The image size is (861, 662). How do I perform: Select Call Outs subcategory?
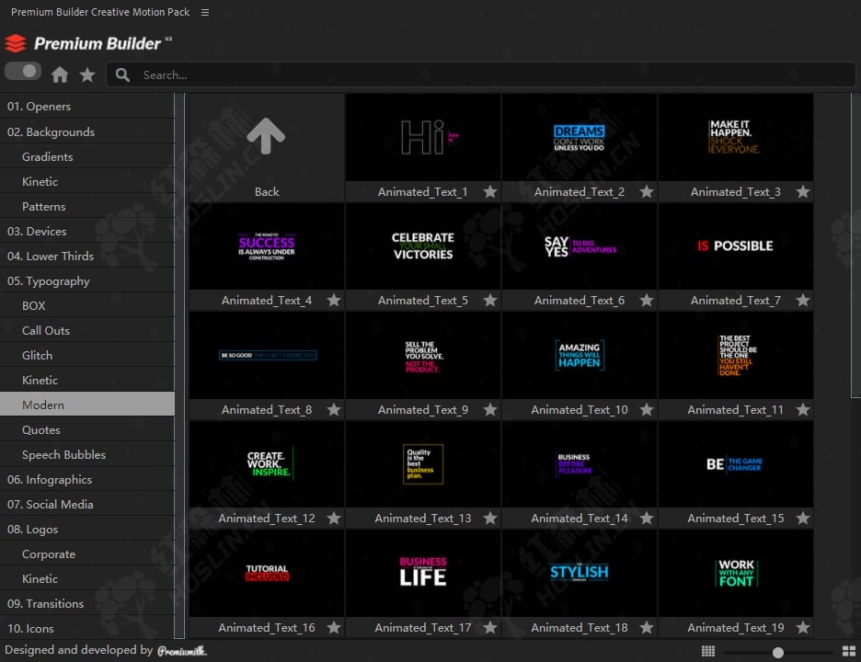tap(87, 330)
